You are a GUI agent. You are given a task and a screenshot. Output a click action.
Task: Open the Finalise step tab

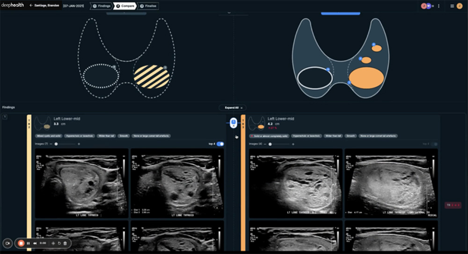click(x=148, y=6)
